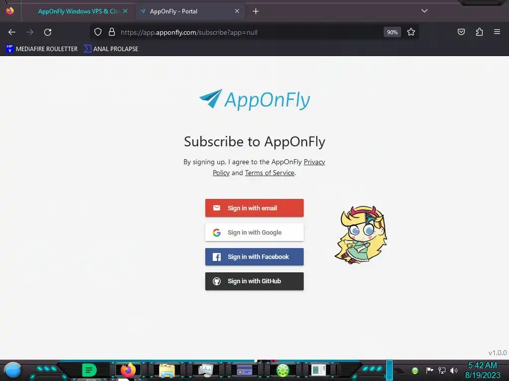This screenshot has width=509, height=381.
Task: Click the address bar URL field
Action: [x=250, y=32]
